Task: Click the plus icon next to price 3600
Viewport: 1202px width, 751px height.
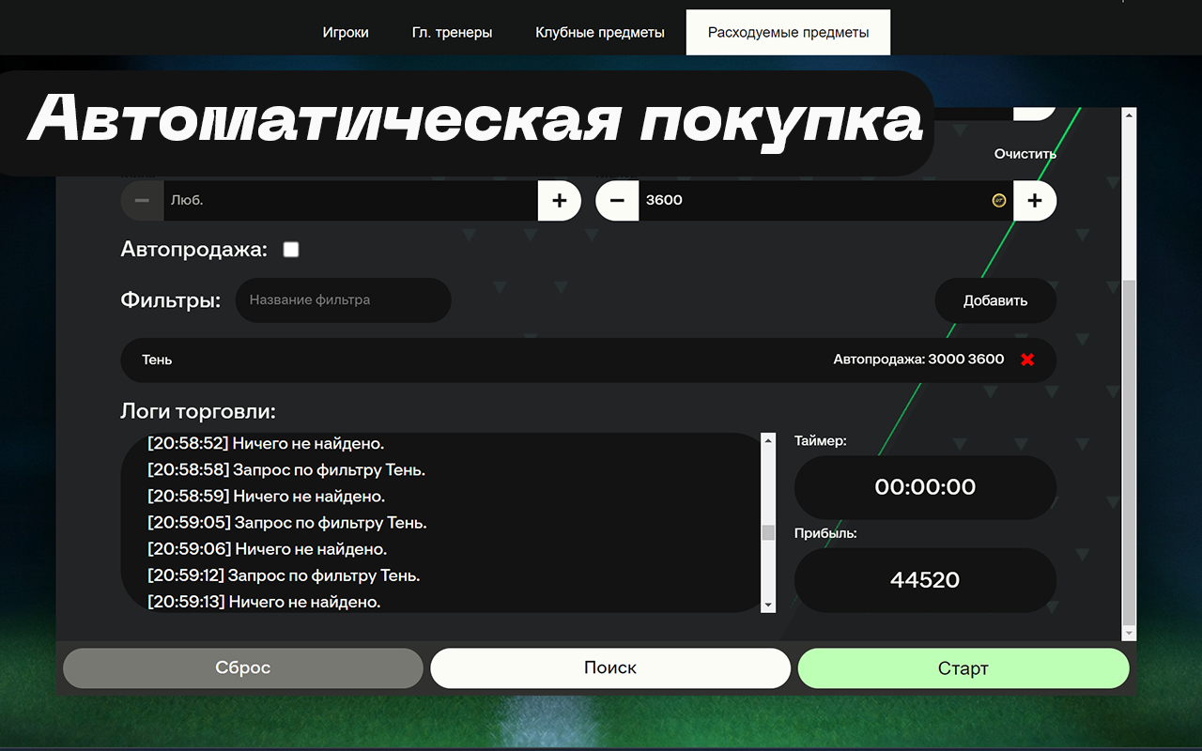Action: point(1035,200)
